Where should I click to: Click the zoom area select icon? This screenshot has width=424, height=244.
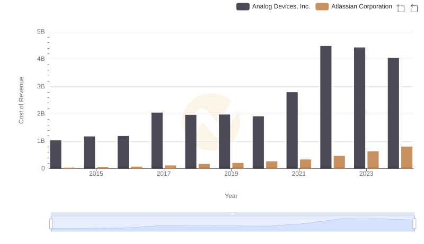(401, 8)
